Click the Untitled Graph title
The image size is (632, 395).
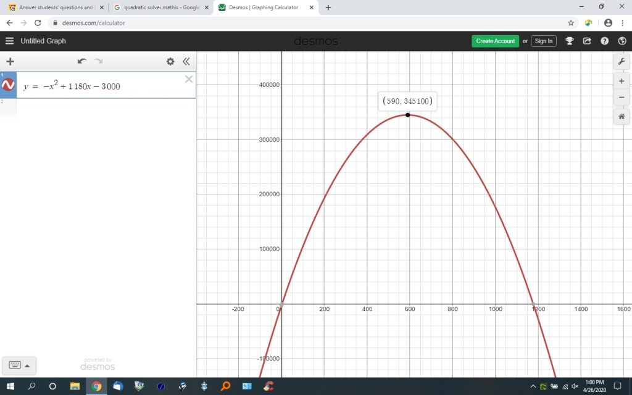click(x=43, y=41)
